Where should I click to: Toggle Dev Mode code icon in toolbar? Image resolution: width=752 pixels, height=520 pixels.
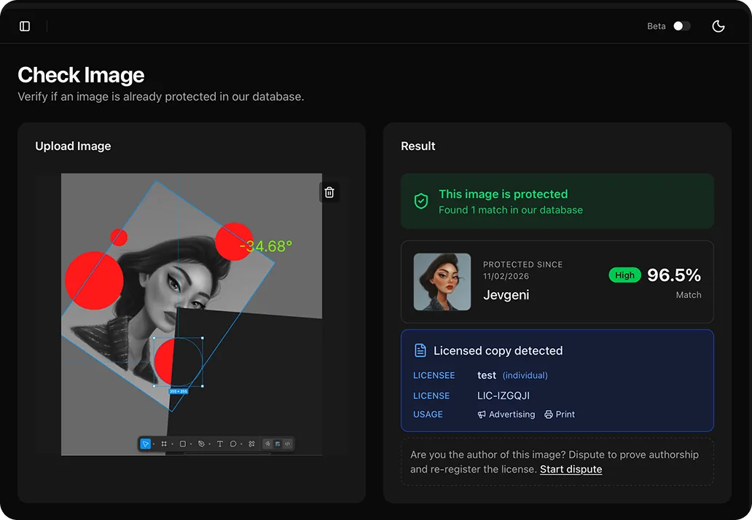tap(287, 444)
